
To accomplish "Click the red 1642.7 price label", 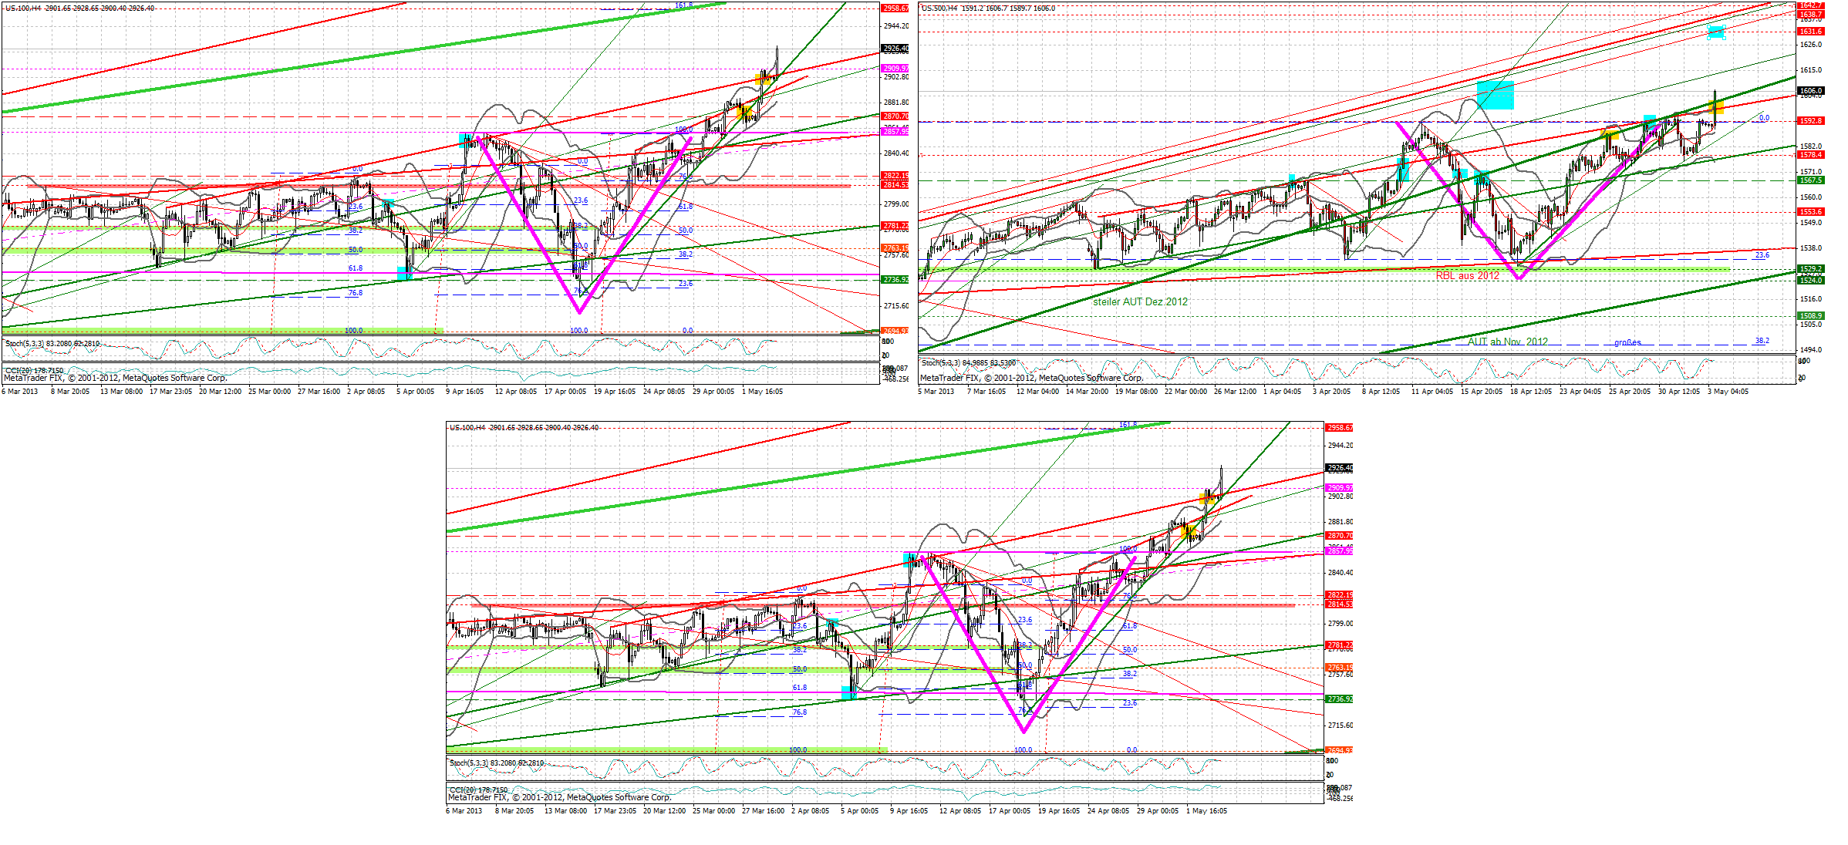I will point(1810,5).
